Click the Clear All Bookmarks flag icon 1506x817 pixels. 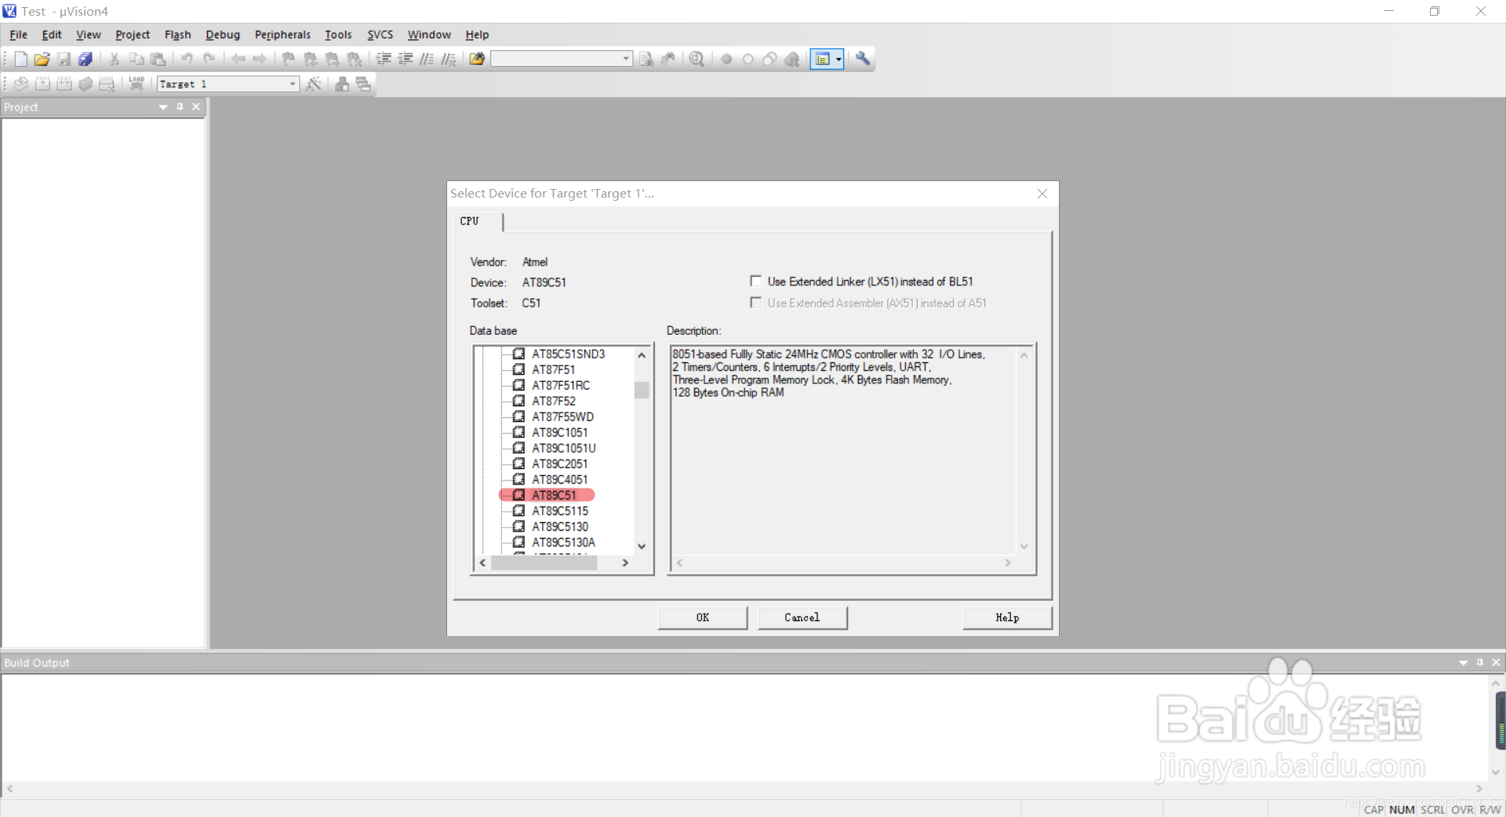pyautogui.click(x=355, y=59)
